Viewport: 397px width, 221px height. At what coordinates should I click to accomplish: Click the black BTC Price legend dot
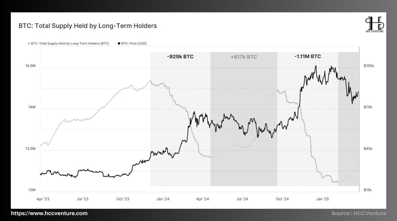click(119, 44)
